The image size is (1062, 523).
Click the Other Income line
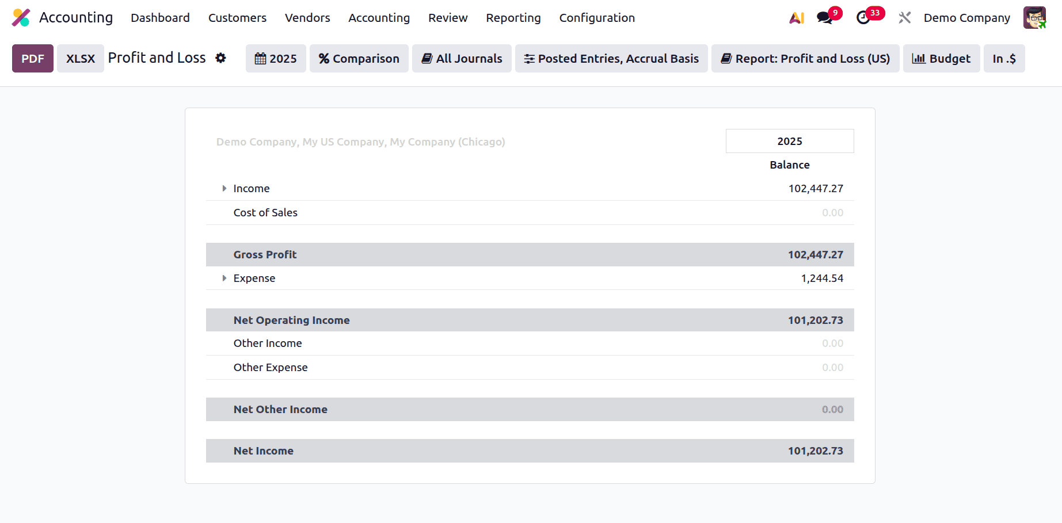268,343
